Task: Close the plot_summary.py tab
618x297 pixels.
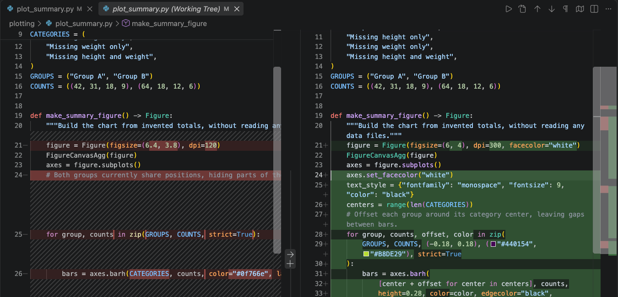Action: point(89,9)
